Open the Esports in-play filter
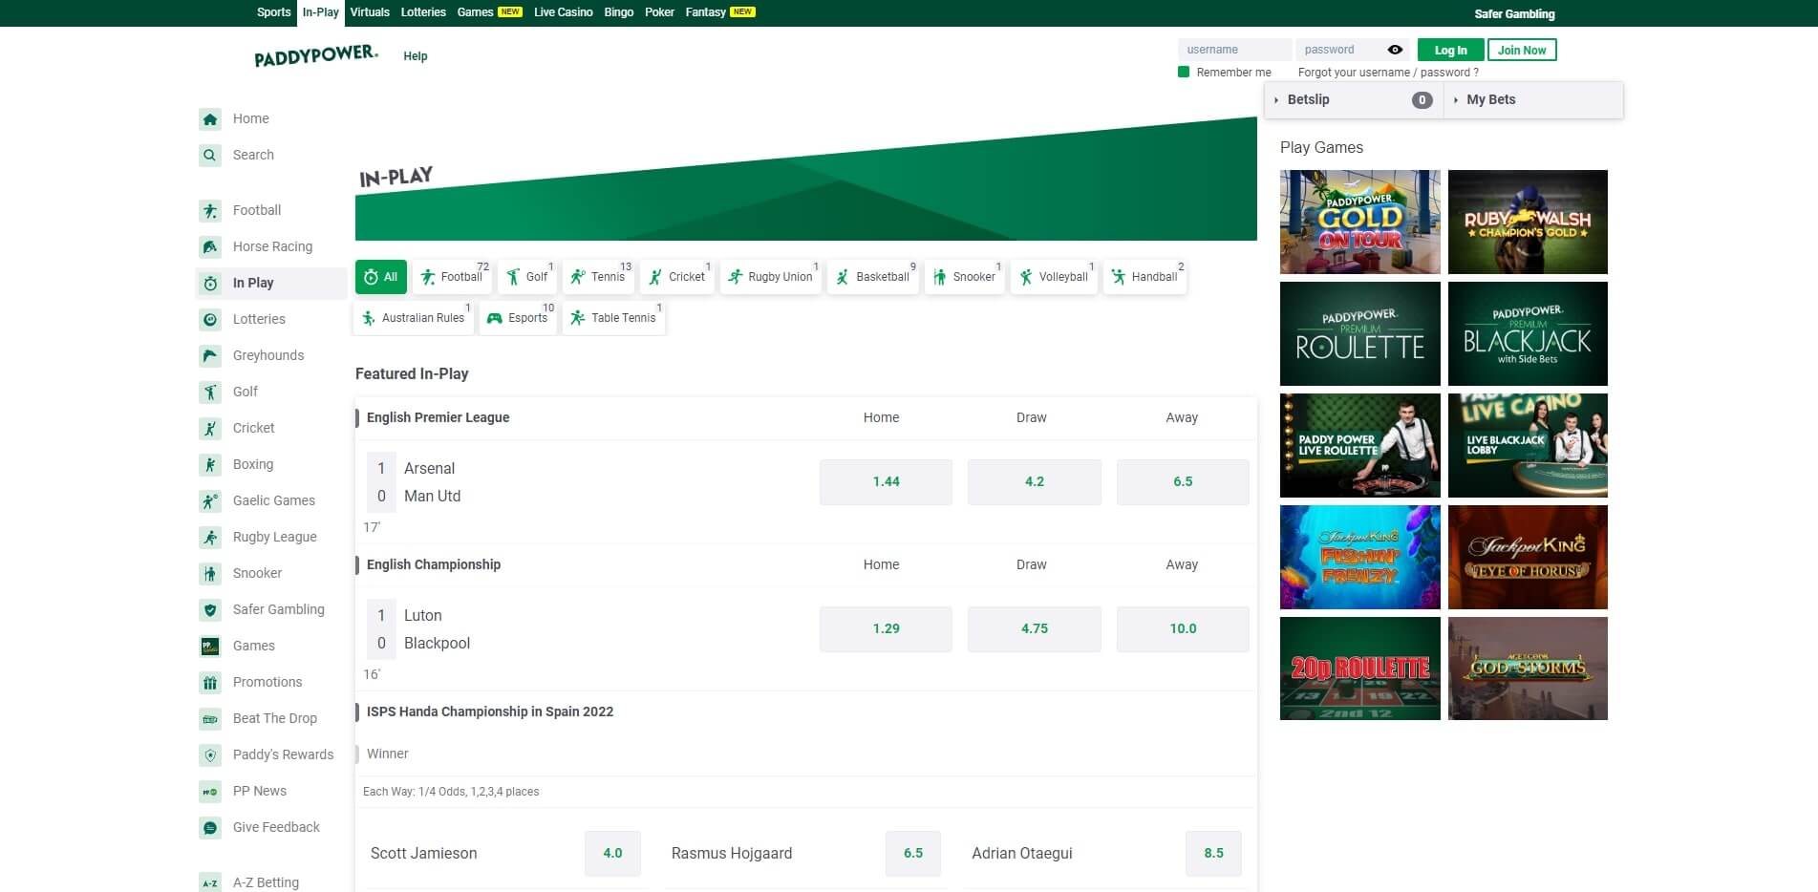 518,317
